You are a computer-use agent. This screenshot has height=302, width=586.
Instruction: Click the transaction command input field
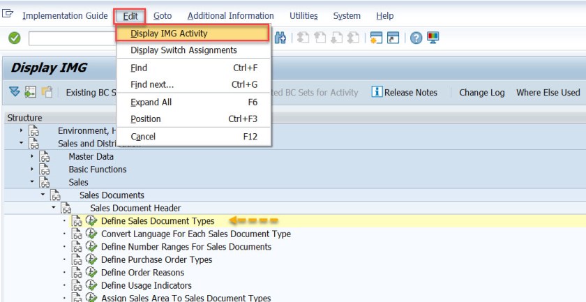click(x=70, y=38)
